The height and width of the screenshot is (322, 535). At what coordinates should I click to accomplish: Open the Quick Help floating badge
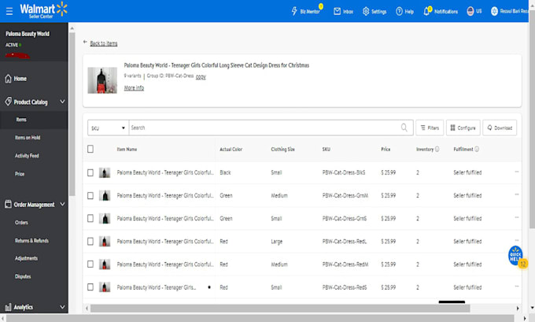515,255
